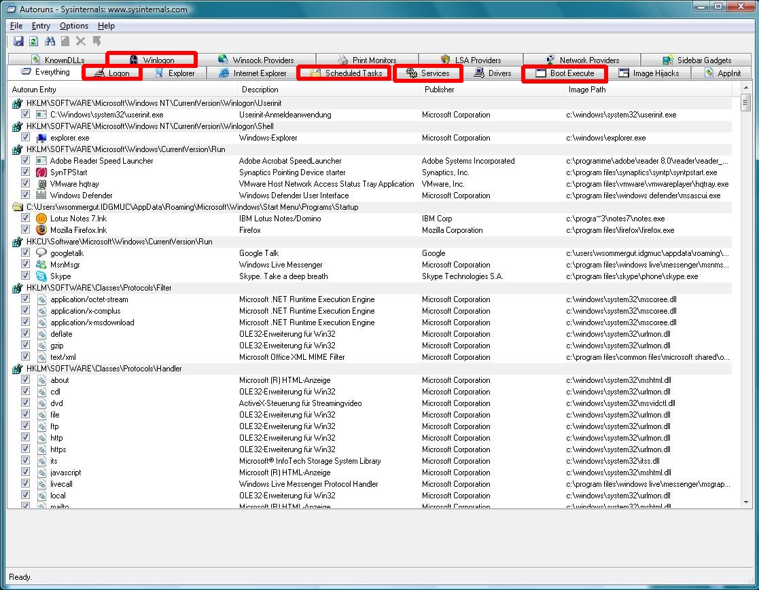The width and height of the screenshot is (759, 590).
Task: Click the Delete (X) toolbar icon
Action: pos(81,41)
